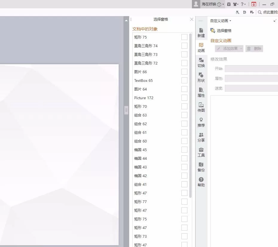Open the 添加效果 dropdown arrow
Image resolution: width=278 pixels, height=247 pixels.
pyautogui.click(x=241, y=49)
